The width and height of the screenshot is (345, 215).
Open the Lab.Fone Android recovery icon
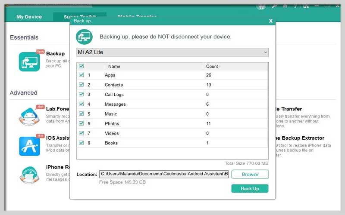point(29,117)
